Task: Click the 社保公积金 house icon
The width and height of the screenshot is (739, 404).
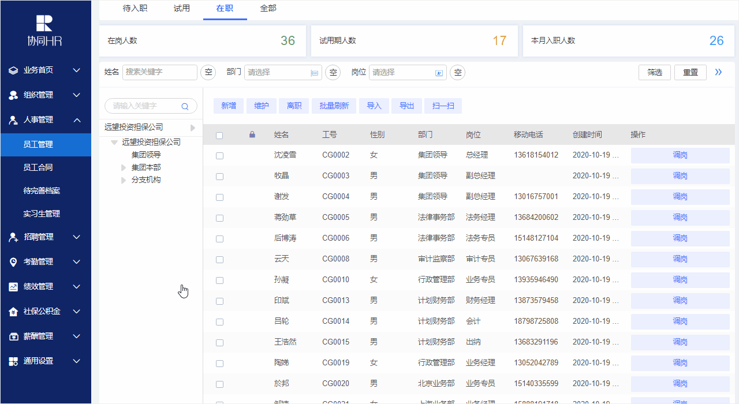Action: 13,312
